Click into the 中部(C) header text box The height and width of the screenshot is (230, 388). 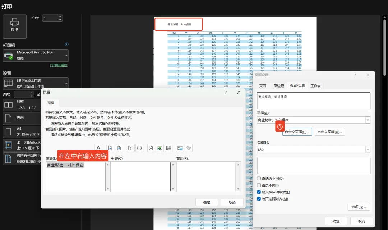pos(141,177)
